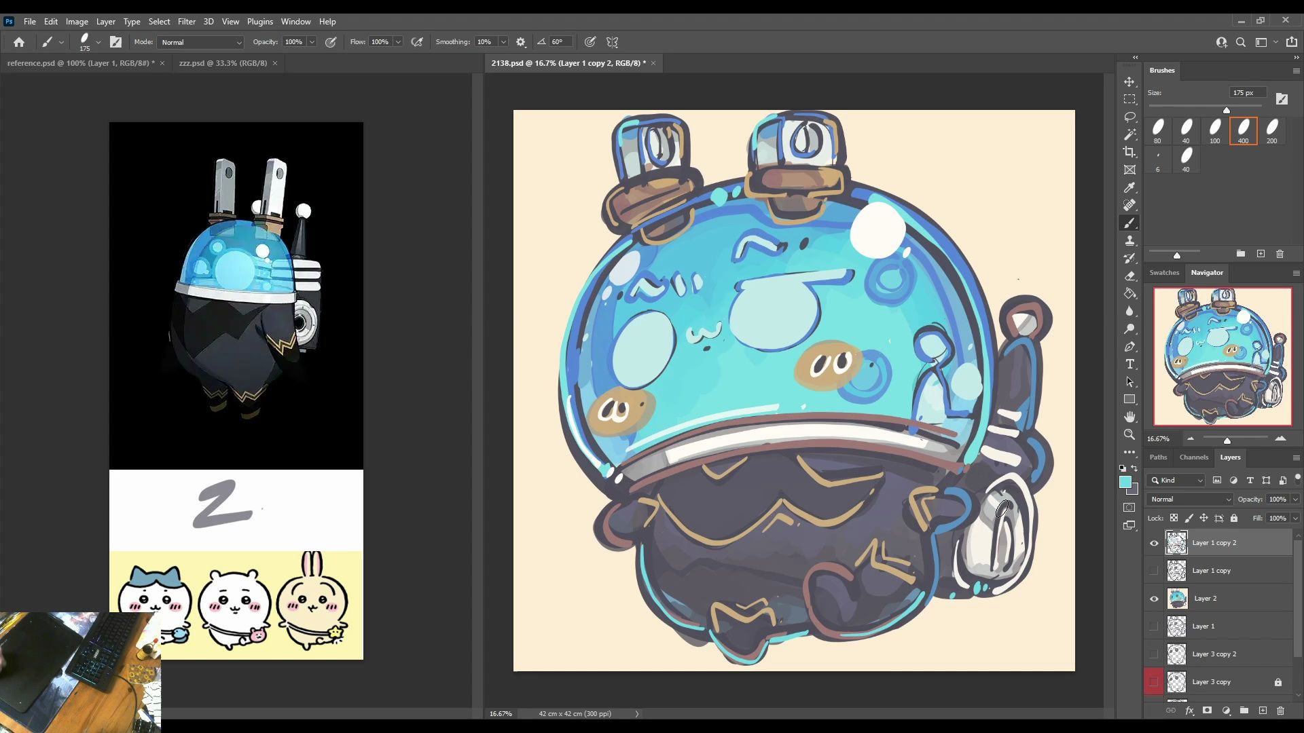Screen dimensions: 1304x733
Task: Select the Move tool
Action: (1129, 81)
